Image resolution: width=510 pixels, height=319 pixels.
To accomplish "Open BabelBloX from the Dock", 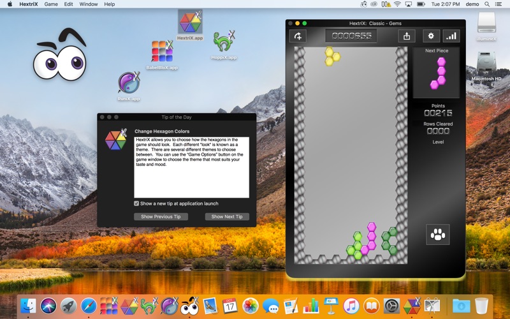I will (109, 306).
